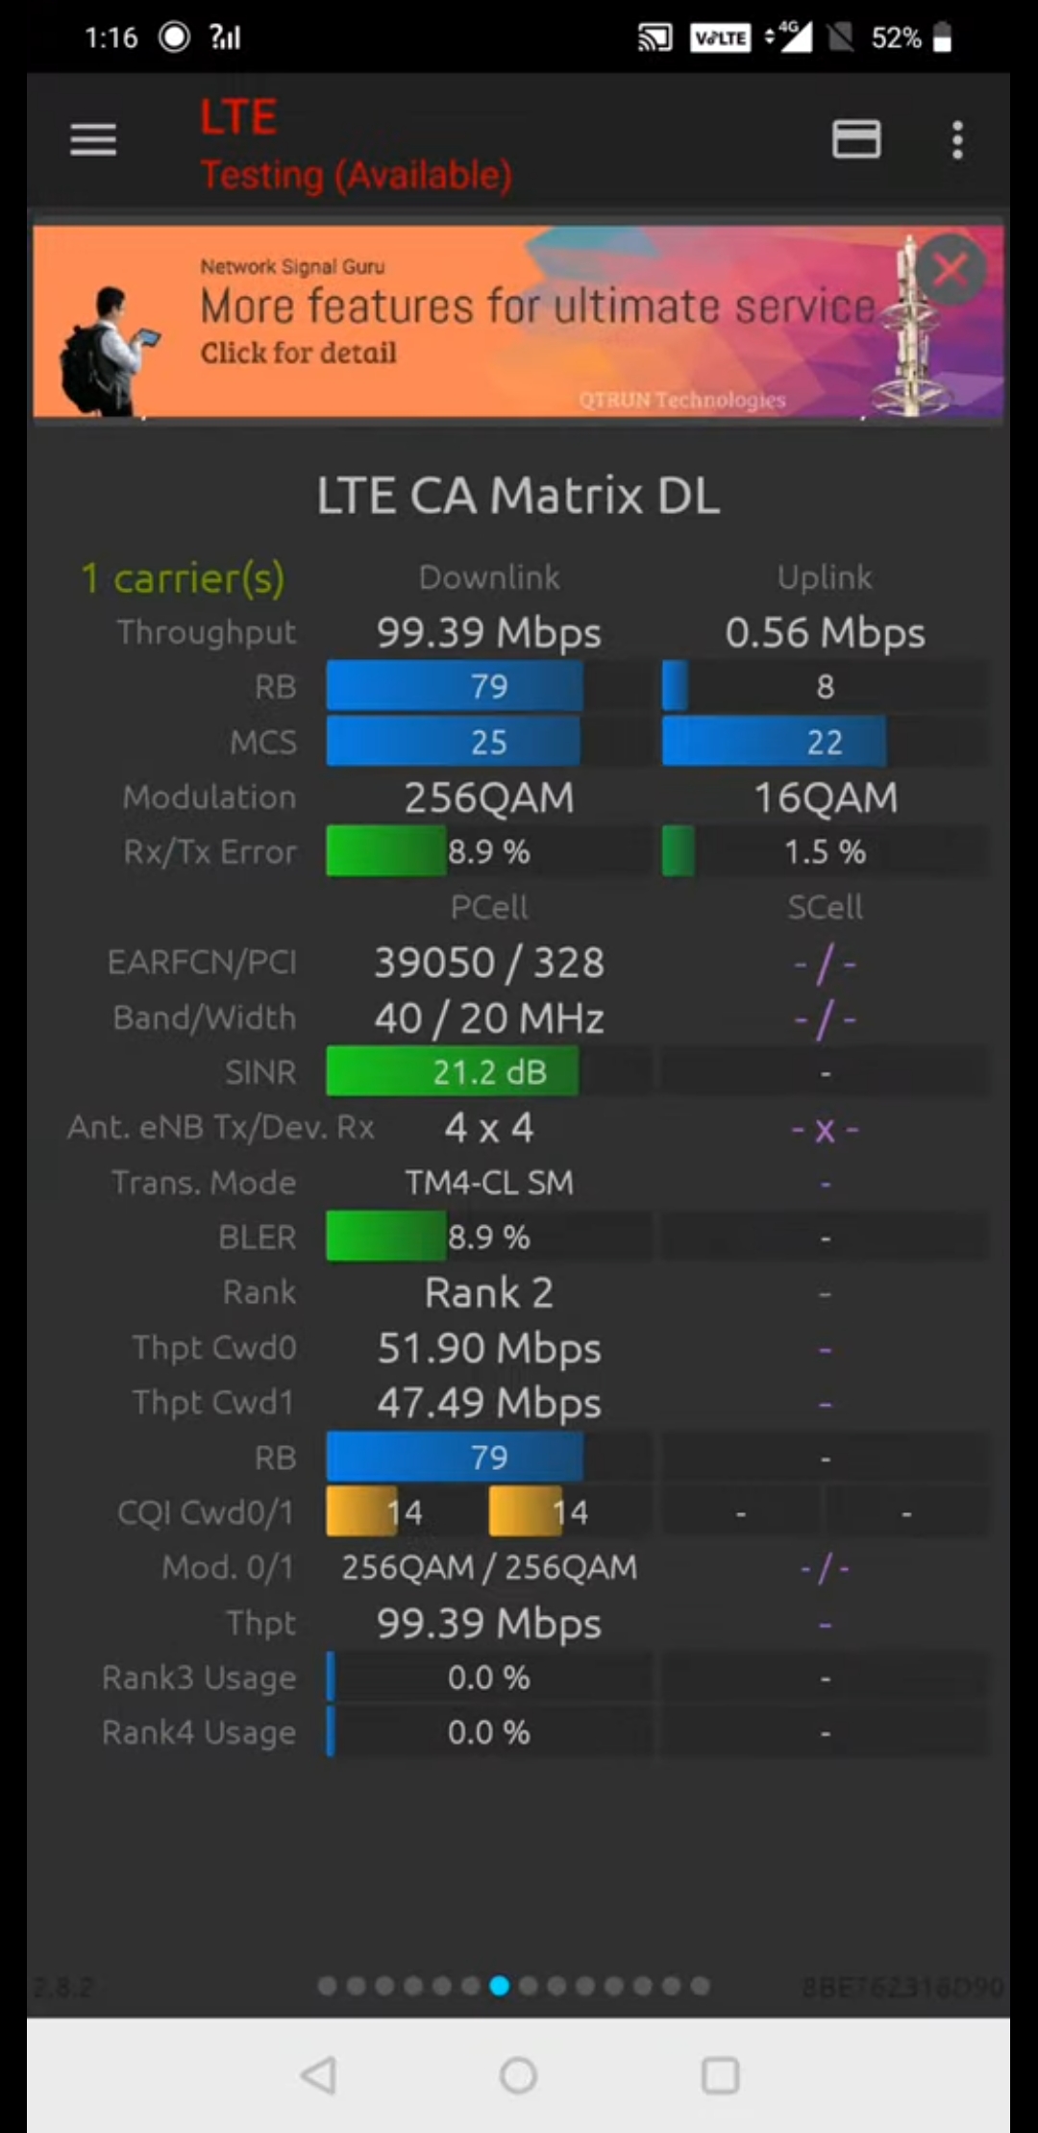The image size is (1038, 2133).
Task: Tap the 'More features for ultimate service' banner
Action: coord(536,307)
